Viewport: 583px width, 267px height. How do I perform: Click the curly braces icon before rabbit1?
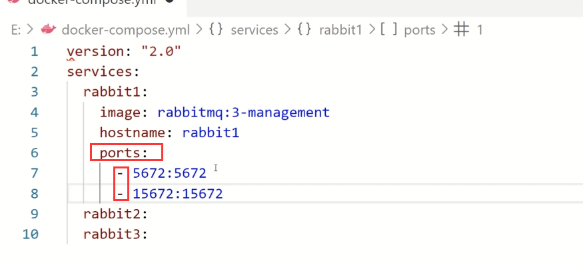tap(304, 30)
